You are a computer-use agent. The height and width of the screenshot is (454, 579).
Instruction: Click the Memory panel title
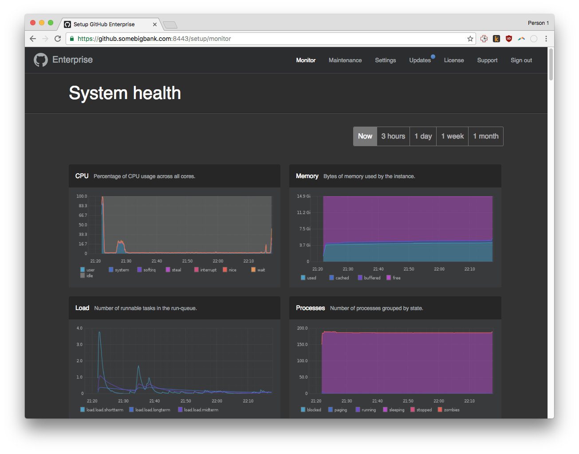tap(307, 176)
